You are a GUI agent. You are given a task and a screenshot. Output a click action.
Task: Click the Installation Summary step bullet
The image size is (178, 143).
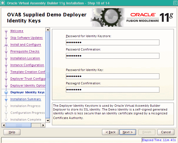click(x=6, y=99)
